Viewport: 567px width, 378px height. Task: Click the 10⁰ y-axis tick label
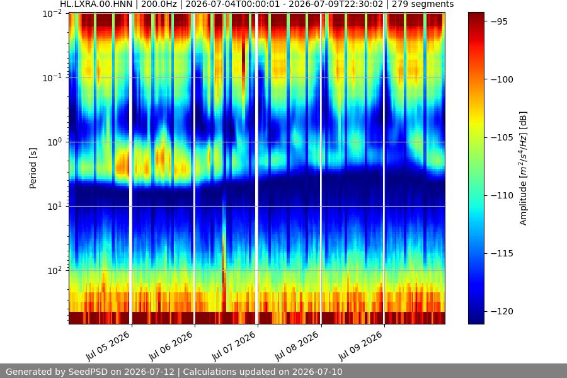[55, 142]
